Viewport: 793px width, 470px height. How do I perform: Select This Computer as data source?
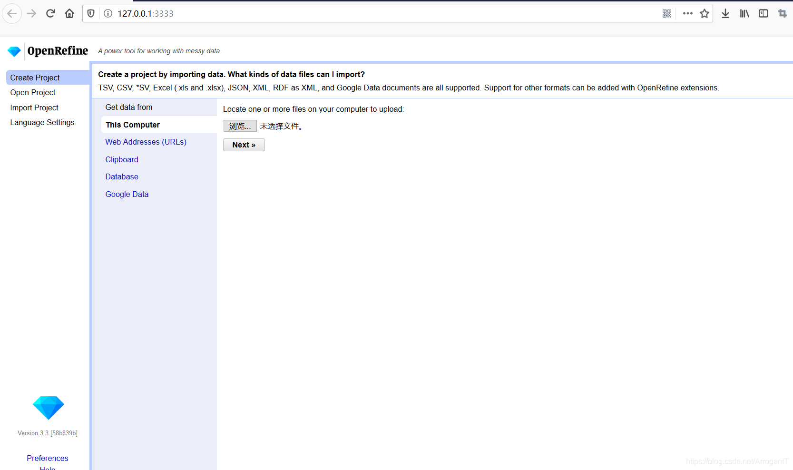[159, 125]
